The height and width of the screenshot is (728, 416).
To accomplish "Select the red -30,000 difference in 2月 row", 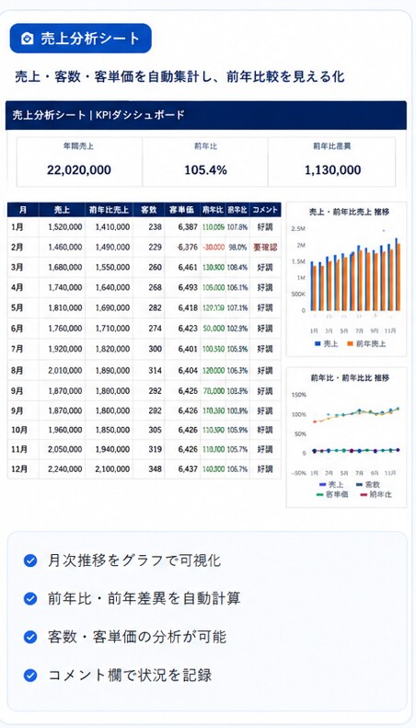I will coord(214,248).
